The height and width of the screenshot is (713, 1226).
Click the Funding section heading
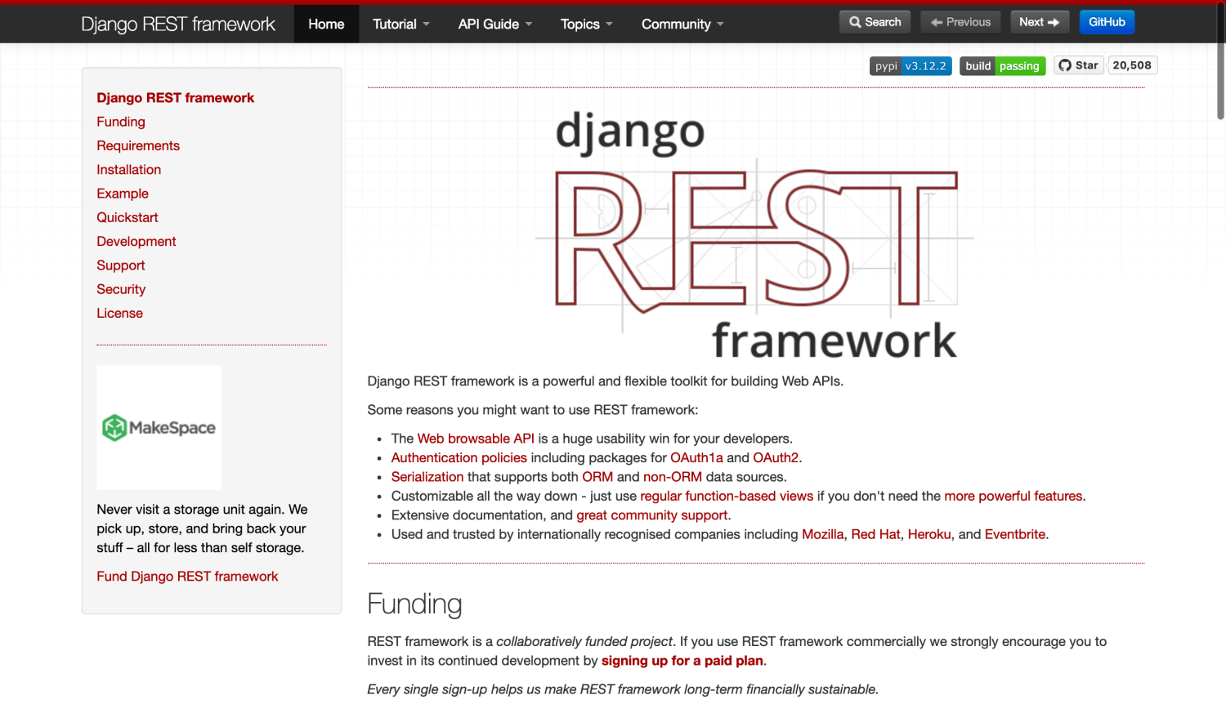[x=414, y=604]
